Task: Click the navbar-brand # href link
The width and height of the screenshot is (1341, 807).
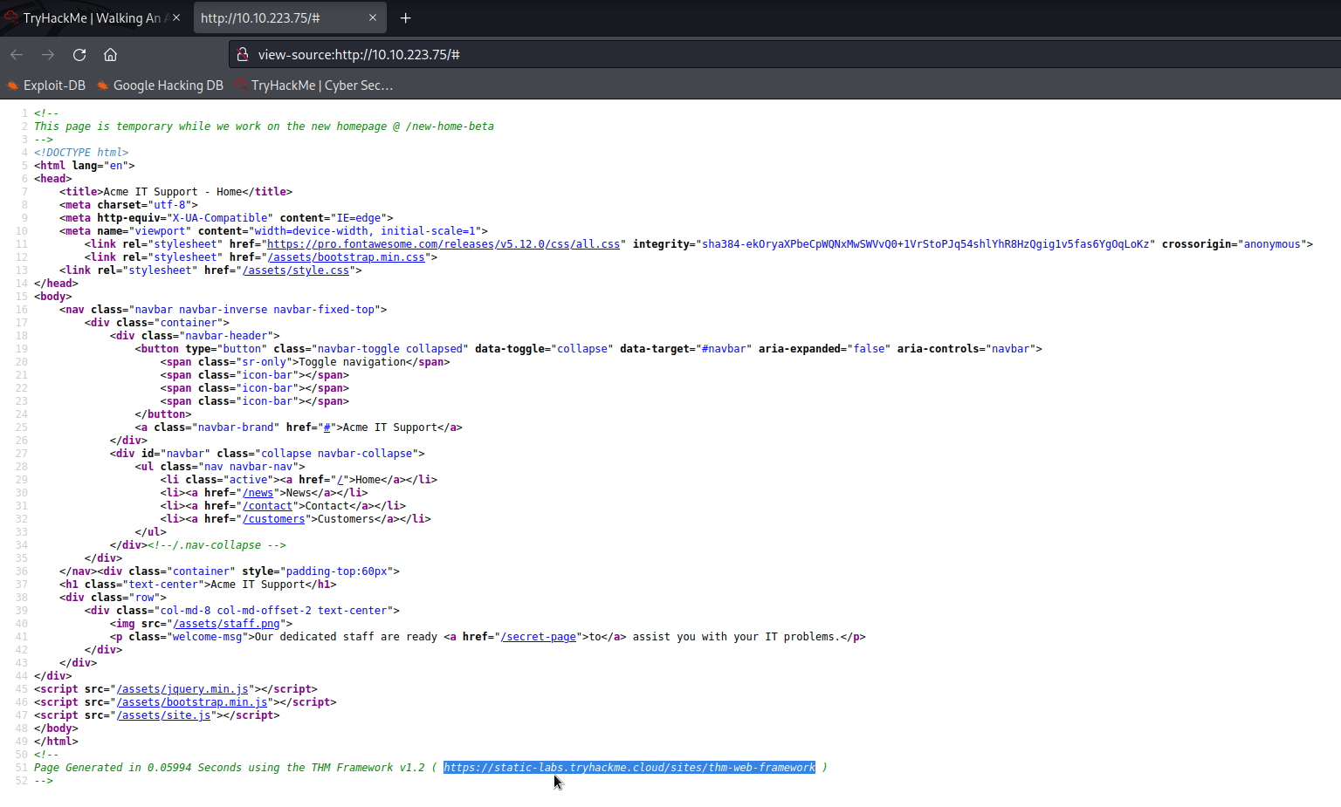Action: pos(327,427)
